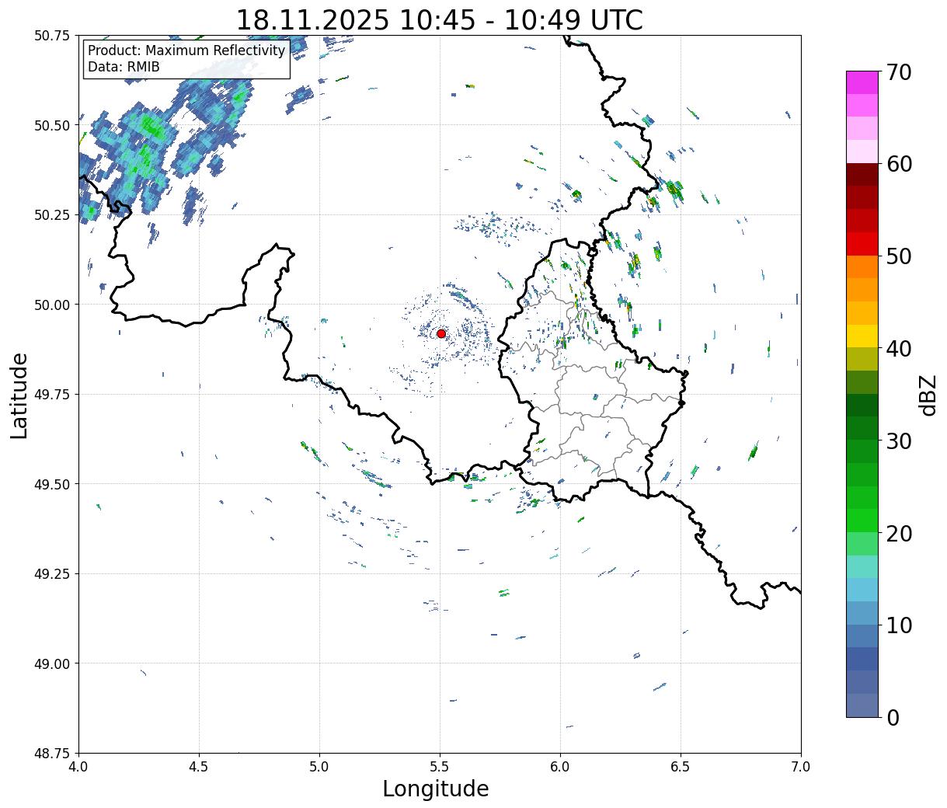The width and height of the screenshot is (947, 808).
Task: Pick the darkest maroon colorbar segment below 60
Action: pos(862,175)
